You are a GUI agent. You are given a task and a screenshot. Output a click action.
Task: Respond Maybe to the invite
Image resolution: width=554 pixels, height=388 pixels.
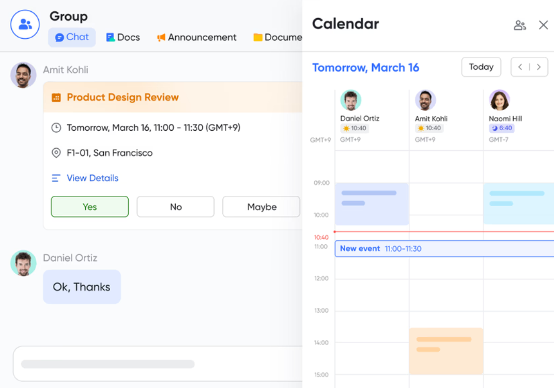point(261,207)
